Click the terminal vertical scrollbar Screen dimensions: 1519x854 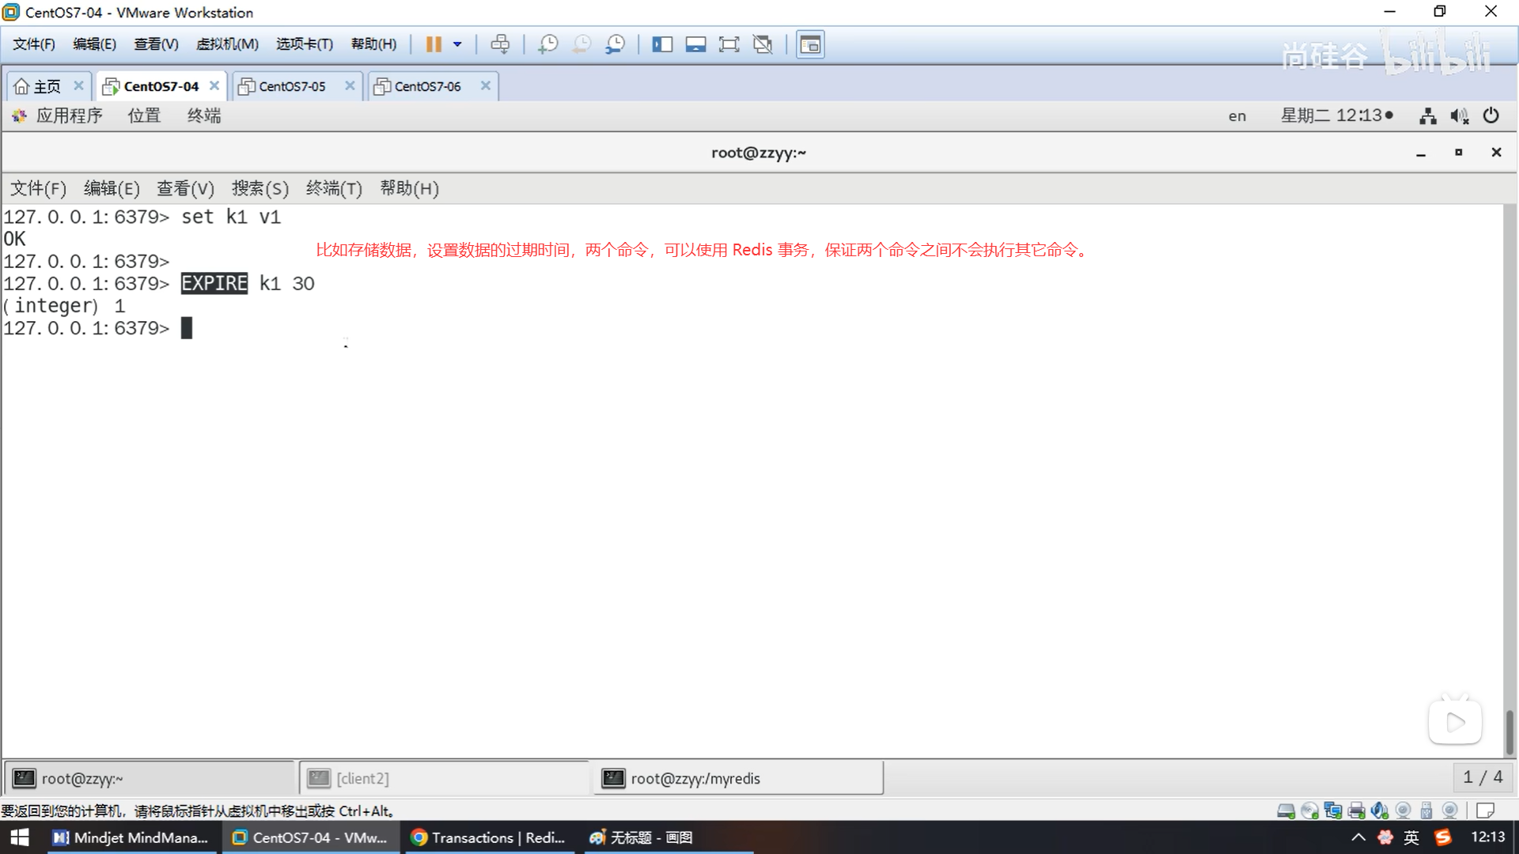click(1510, 731)
